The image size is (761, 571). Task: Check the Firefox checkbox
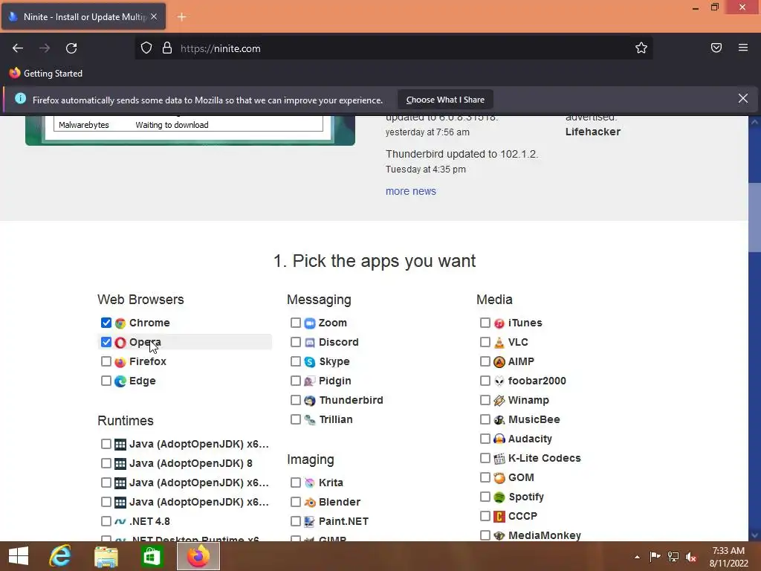coord(106,361)
